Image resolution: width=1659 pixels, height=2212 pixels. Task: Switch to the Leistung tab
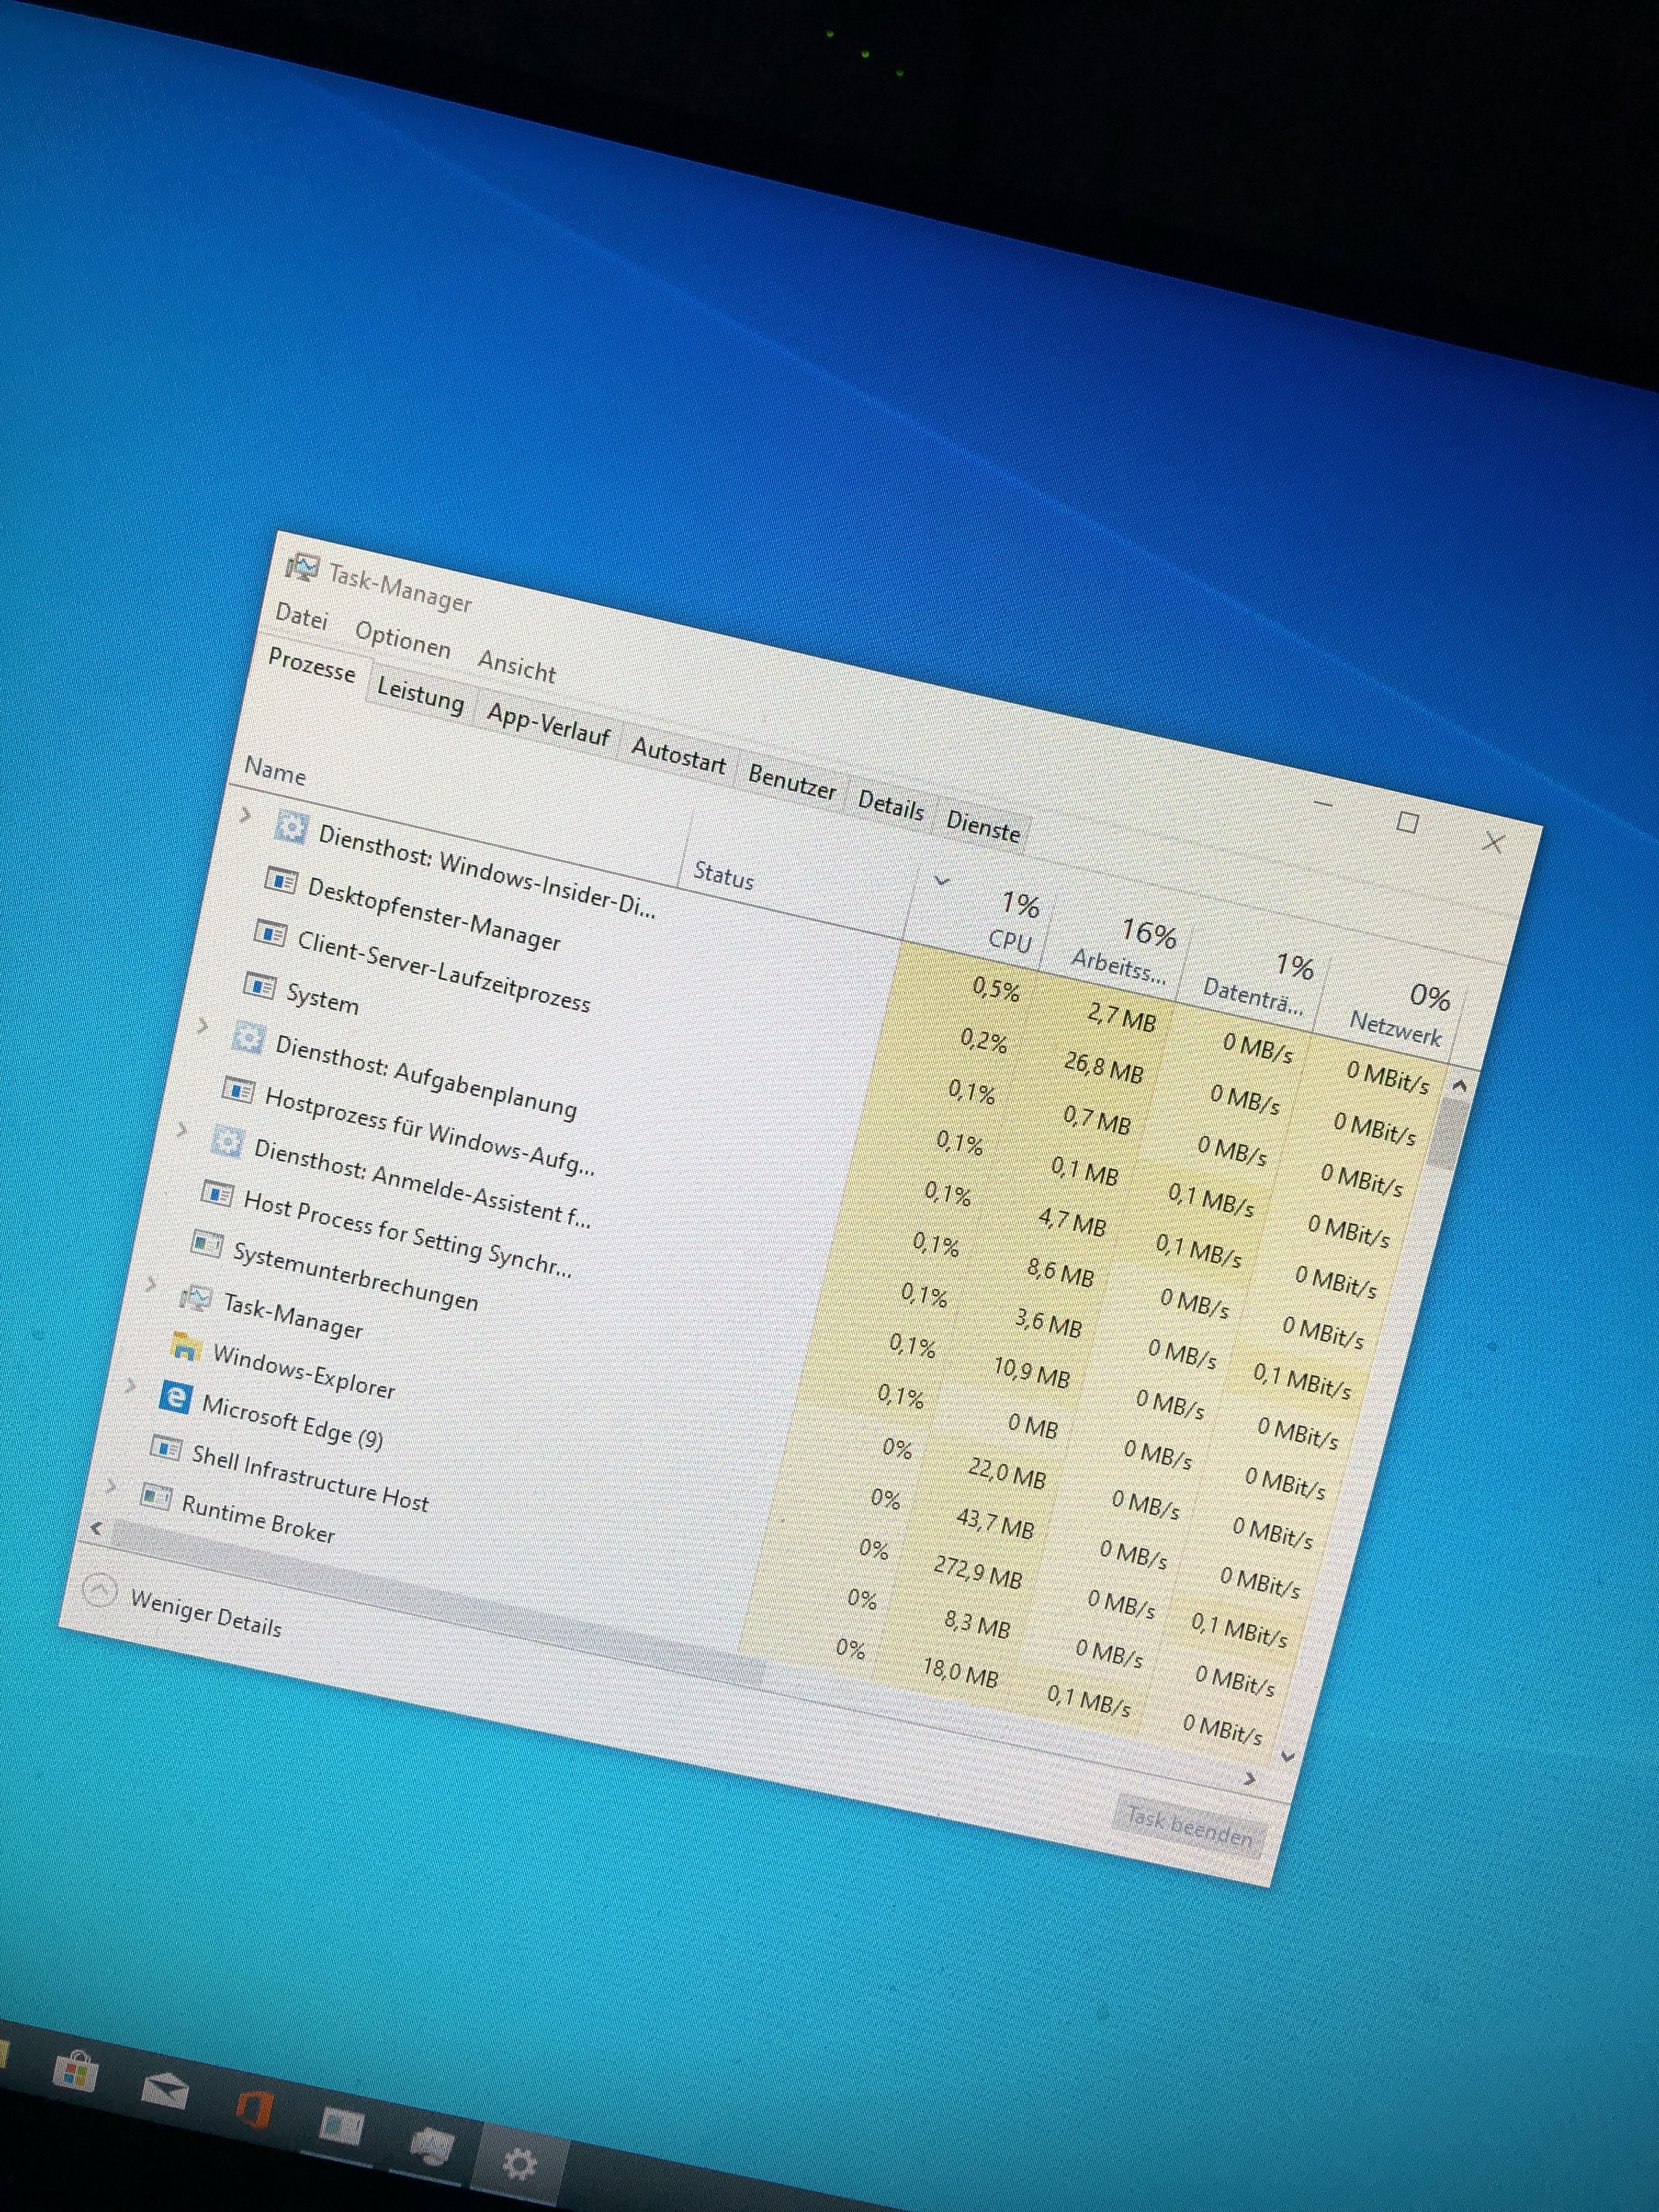[x=420, y=695]
